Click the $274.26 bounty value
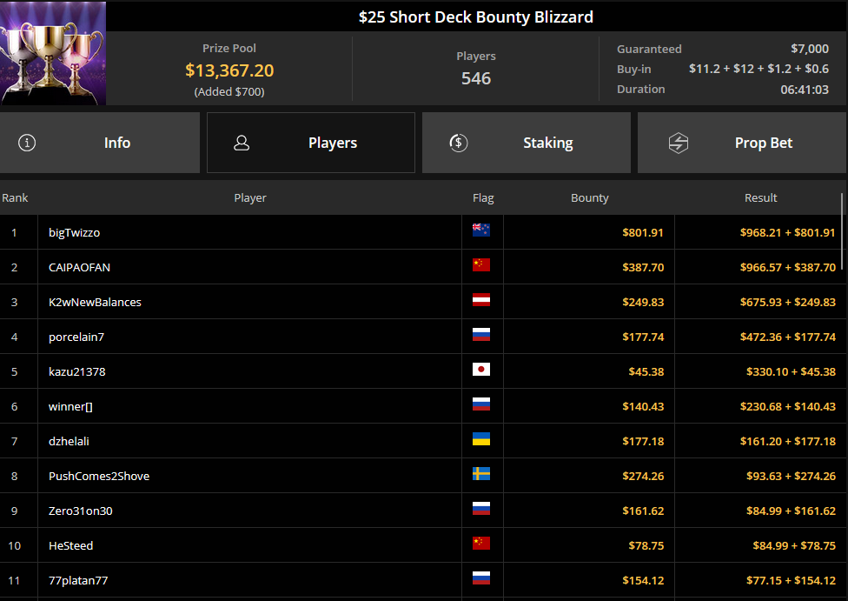 pos(642,476)
